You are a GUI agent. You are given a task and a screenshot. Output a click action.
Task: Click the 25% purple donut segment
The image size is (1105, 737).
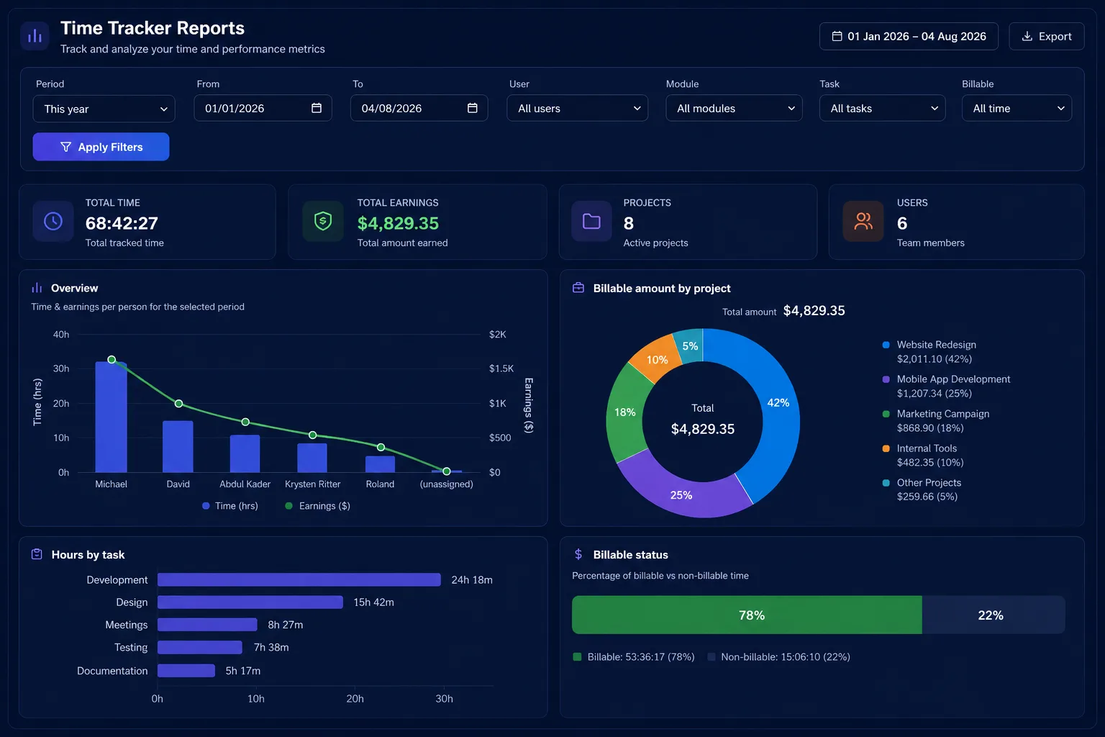coord(681,495)
